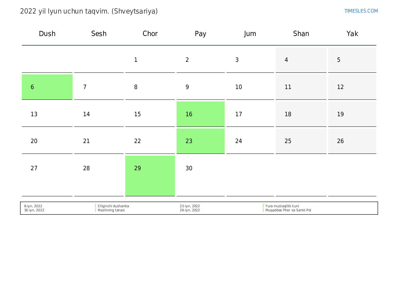Click the Masihning tanasi holiday label
The image size is (398, 281).
tap(111, 210)
